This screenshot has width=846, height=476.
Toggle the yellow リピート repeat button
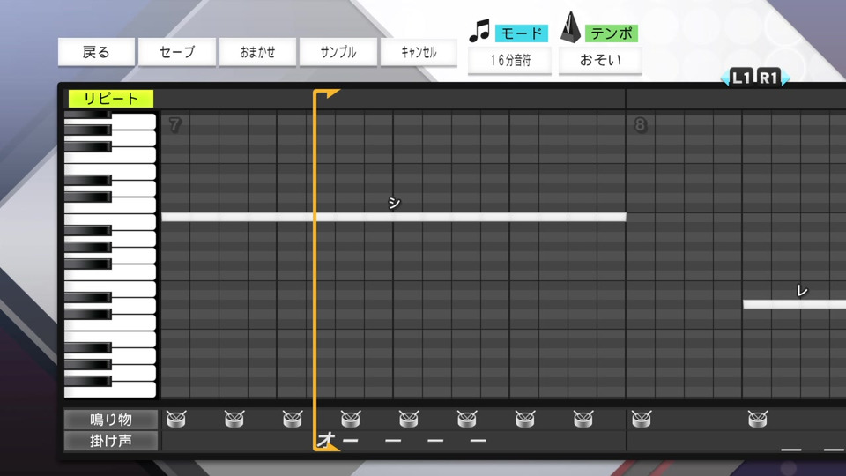point(111,99)
